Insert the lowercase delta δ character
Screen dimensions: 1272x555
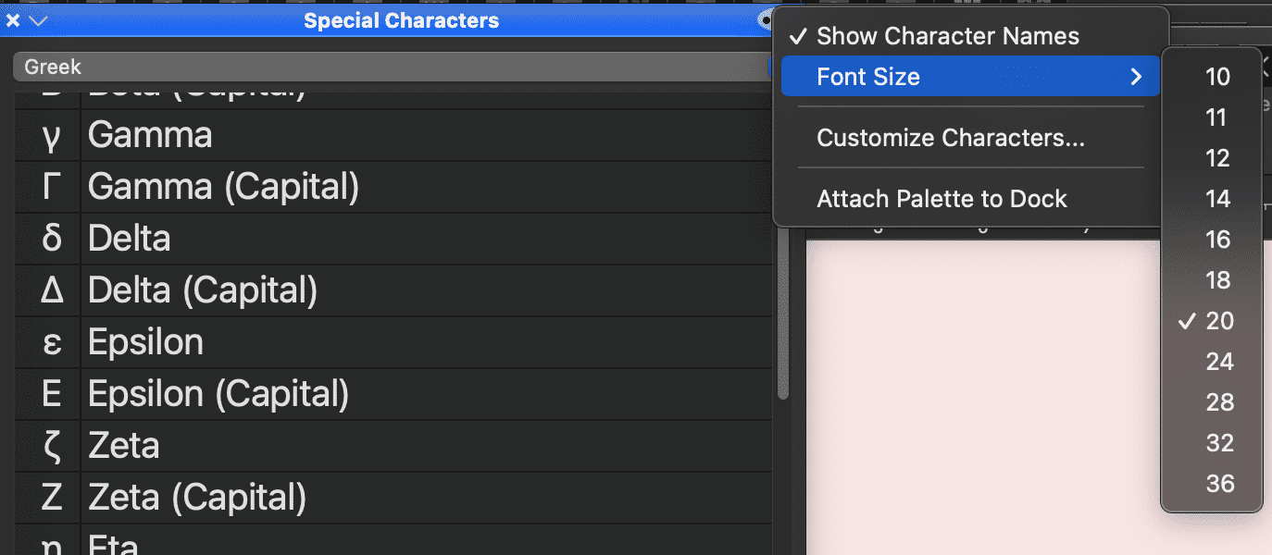coord(52,240)
